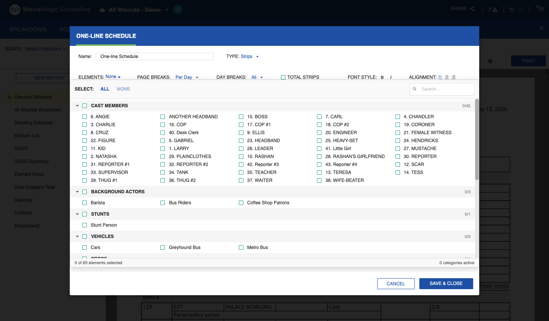Click the share icon next to SHARE
This screenshot has width=549, height=321.
(x=472, y=9)
